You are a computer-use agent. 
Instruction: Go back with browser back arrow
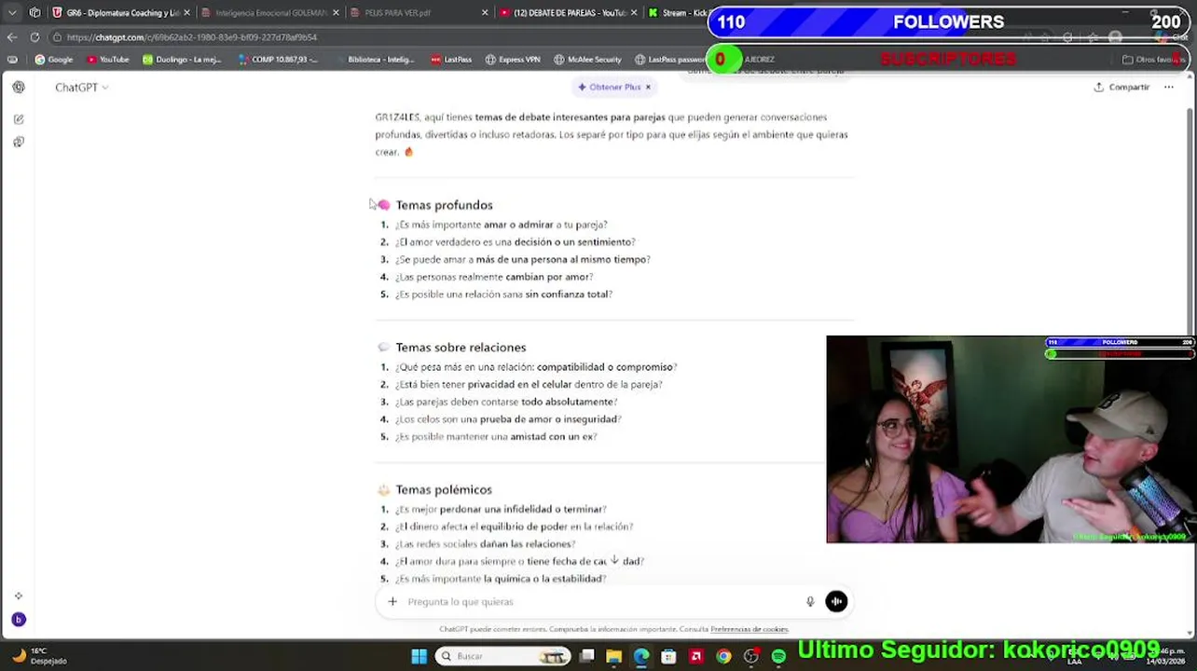point(12,37)
